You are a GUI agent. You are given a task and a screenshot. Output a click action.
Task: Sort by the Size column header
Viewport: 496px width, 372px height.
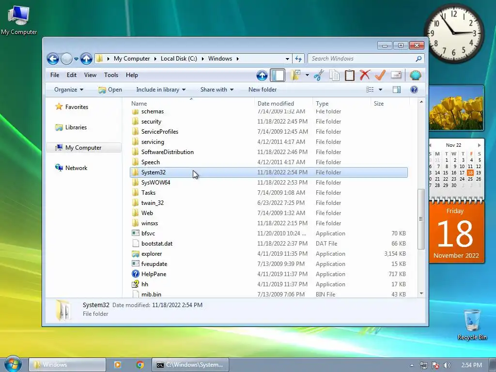tap(390, 104)
